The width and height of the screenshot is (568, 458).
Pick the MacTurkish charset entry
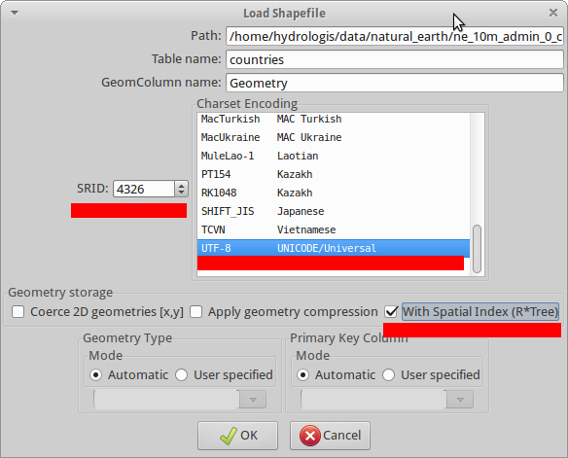(334, 119)
